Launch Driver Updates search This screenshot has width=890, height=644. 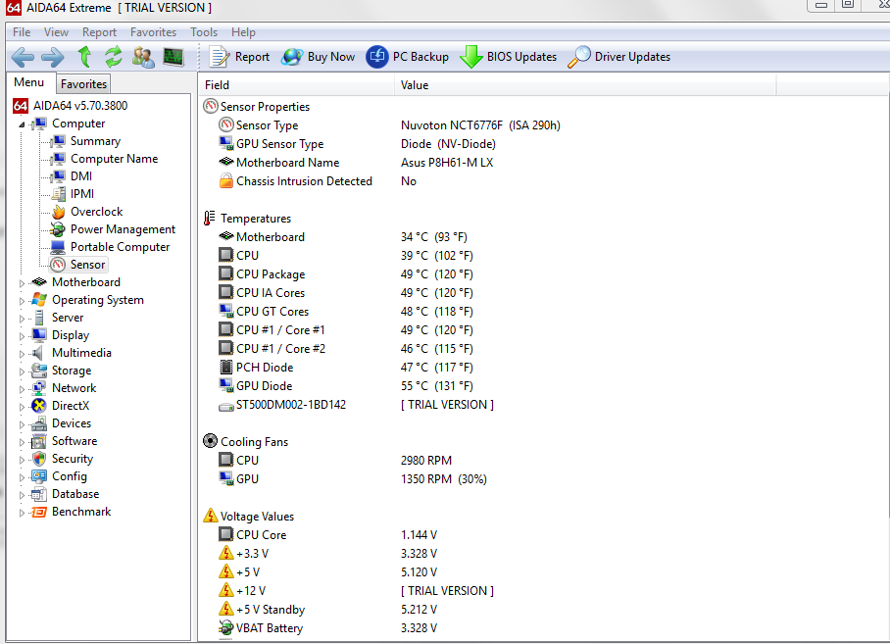click(x=620, y=57)
